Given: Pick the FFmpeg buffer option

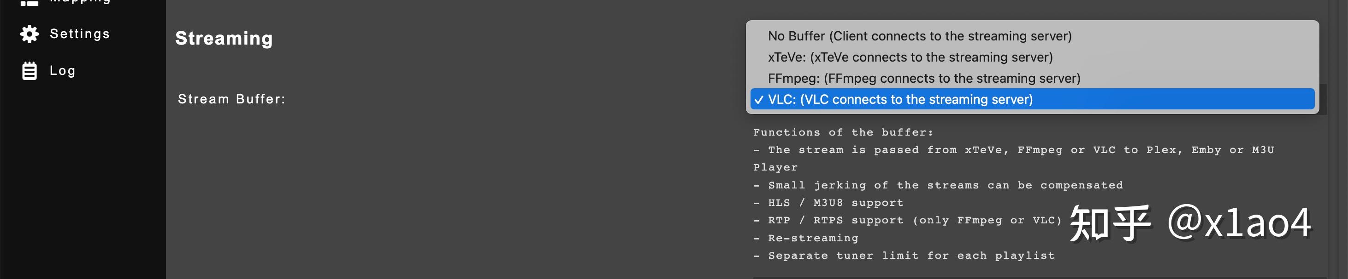Looking at the screenshot, I should click(923, 78).
